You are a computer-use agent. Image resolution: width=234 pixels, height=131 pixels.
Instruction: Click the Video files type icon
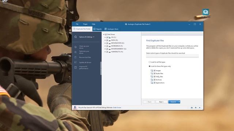click(152, 76)
